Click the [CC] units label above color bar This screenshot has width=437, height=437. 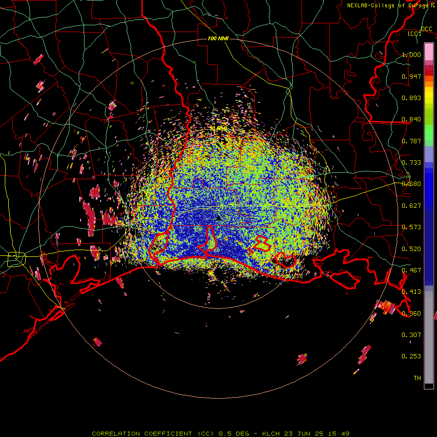(x=415, y=34)
